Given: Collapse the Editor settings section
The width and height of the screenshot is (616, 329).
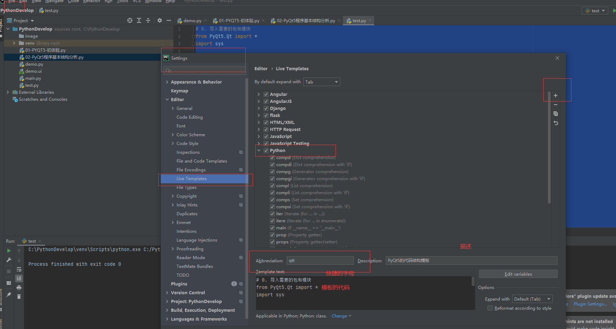Looking at the screenshot, I should 167,99.
